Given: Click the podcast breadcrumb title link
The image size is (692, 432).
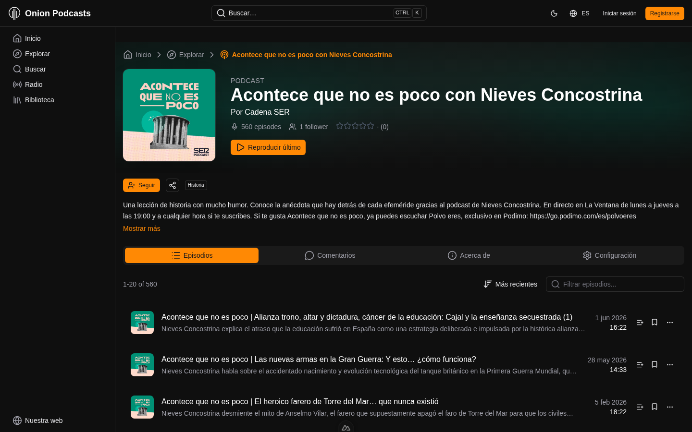Looking at the screenshot, I should click(306, 55).
